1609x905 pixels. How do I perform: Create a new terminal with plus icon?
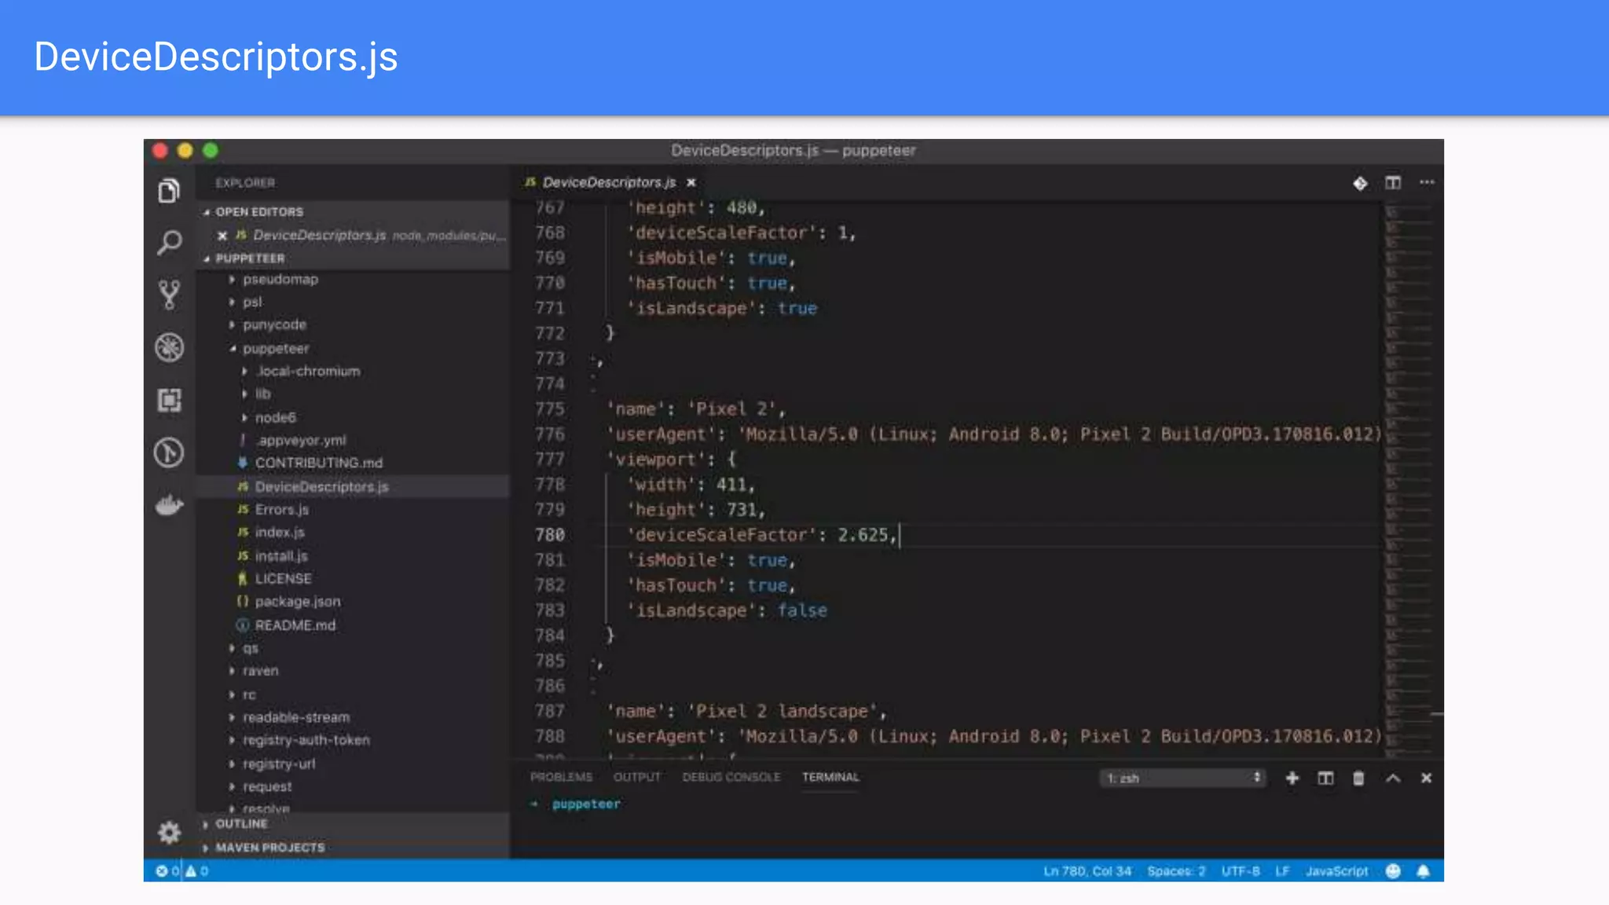pyautogui.click(x=1292, y=778)
